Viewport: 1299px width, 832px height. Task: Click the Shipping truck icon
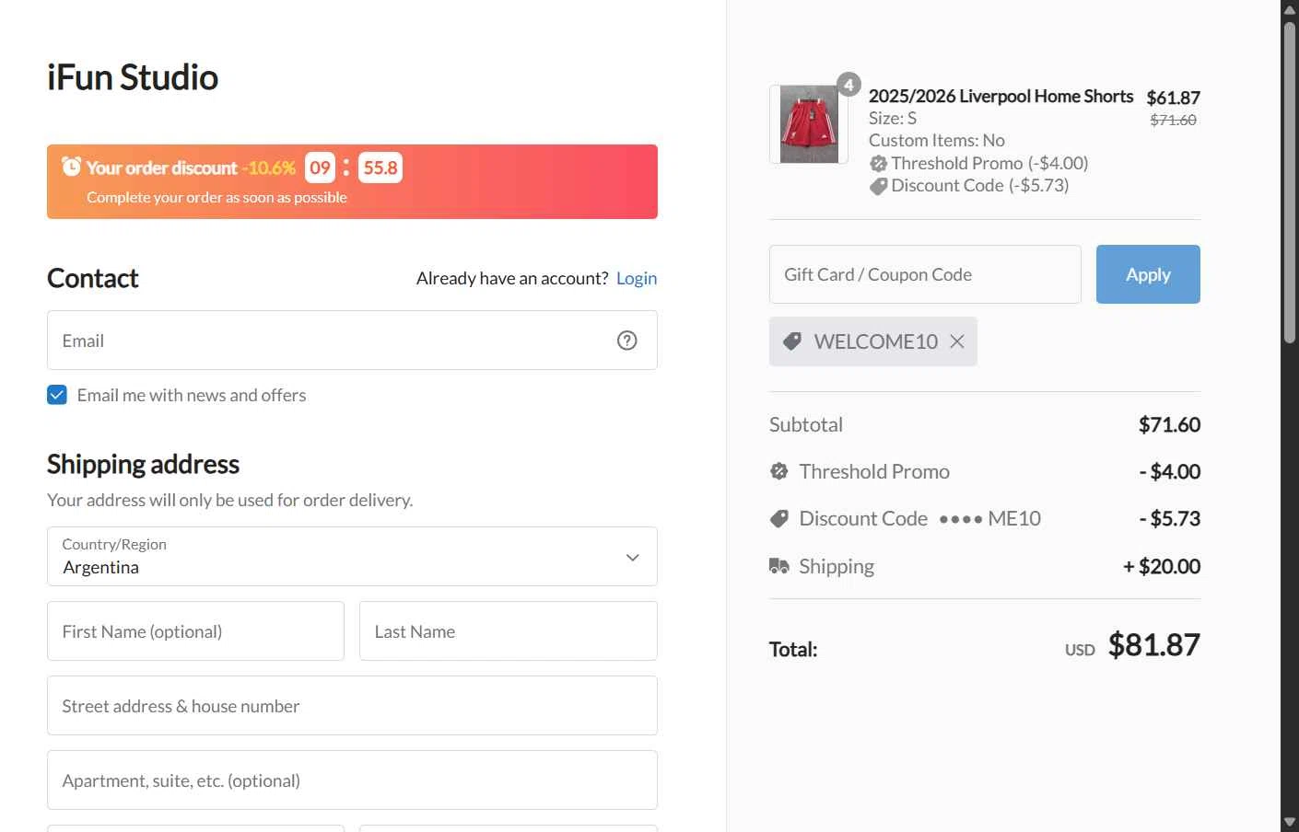[x=779, y=566]
